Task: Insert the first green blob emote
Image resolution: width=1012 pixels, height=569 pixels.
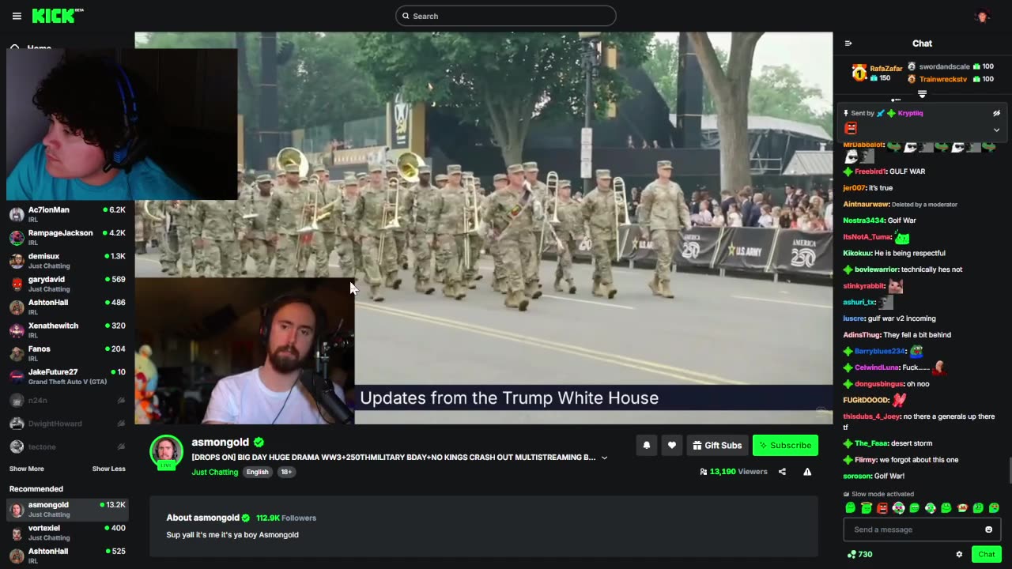Action: (x=851, y=508)
